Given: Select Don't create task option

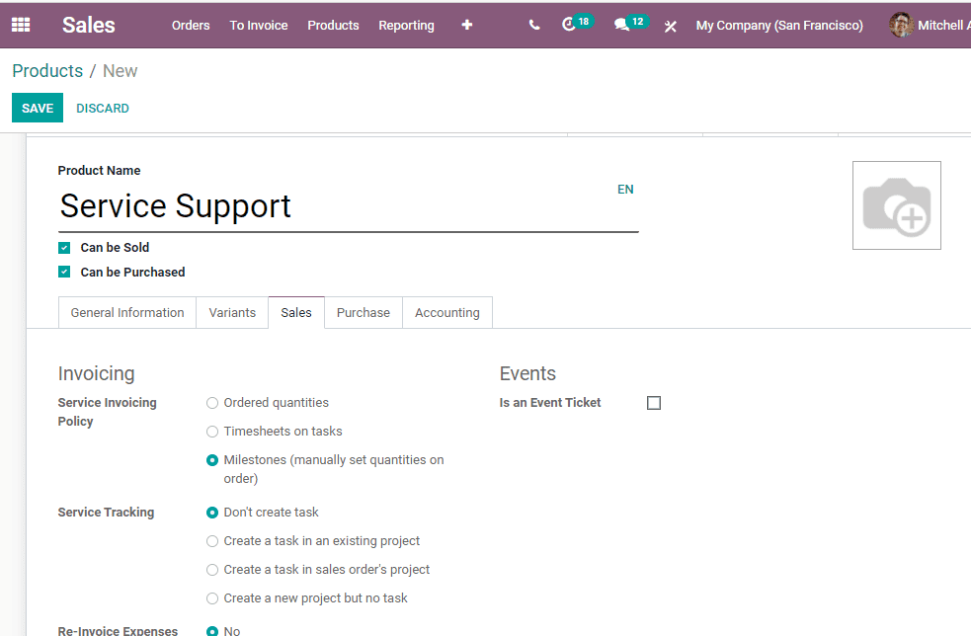Looking at the screenshot, I should [212, 513].
